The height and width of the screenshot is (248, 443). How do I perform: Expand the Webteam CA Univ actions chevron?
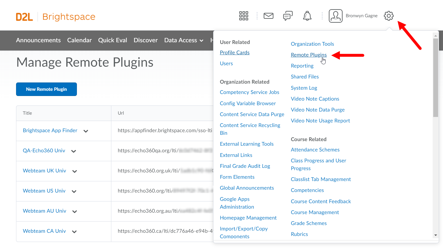74,232
